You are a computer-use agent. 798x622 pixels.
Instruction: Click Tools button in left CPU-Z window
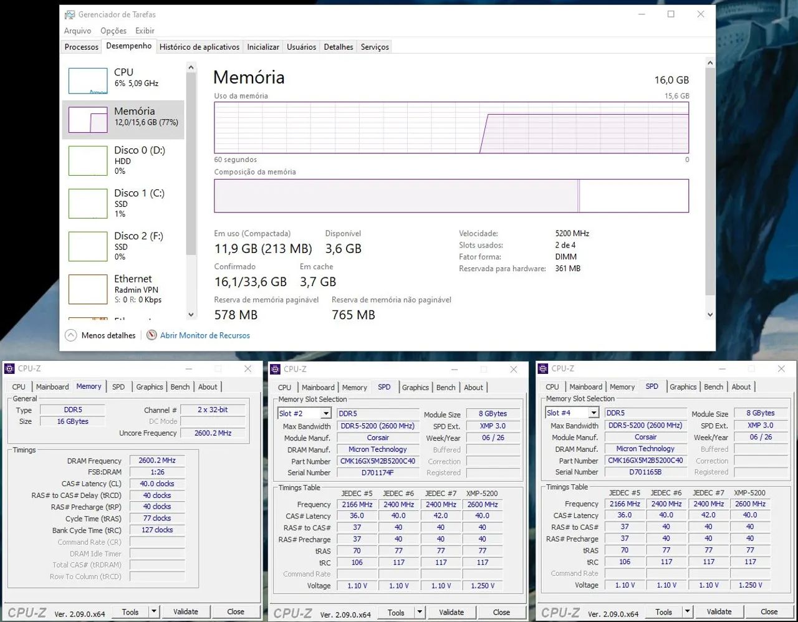(x=130, y=612)
